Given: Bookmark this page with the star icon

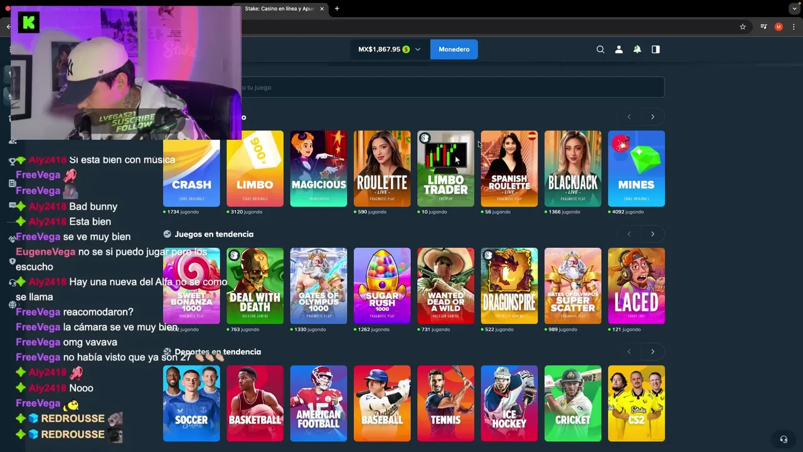Looking at the screenshot, I should point(743,27).
